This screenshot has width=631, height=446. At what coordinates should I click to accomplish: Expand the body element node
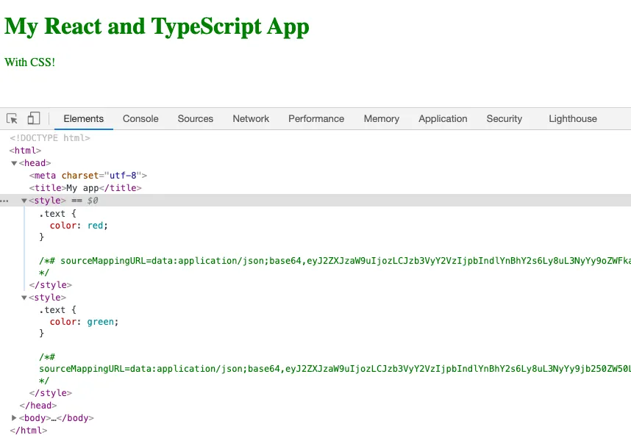tap(14, 418)
